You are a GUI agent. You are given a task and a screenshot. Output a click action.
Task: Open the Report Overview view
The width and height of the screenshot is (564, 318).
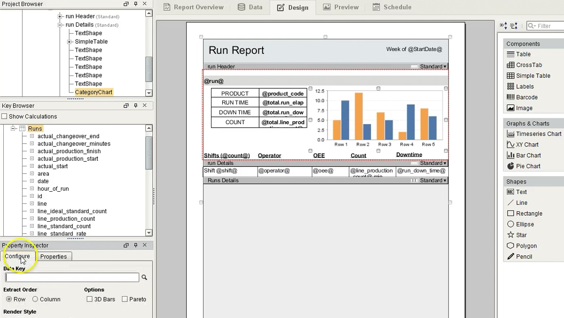click(193, 7)
